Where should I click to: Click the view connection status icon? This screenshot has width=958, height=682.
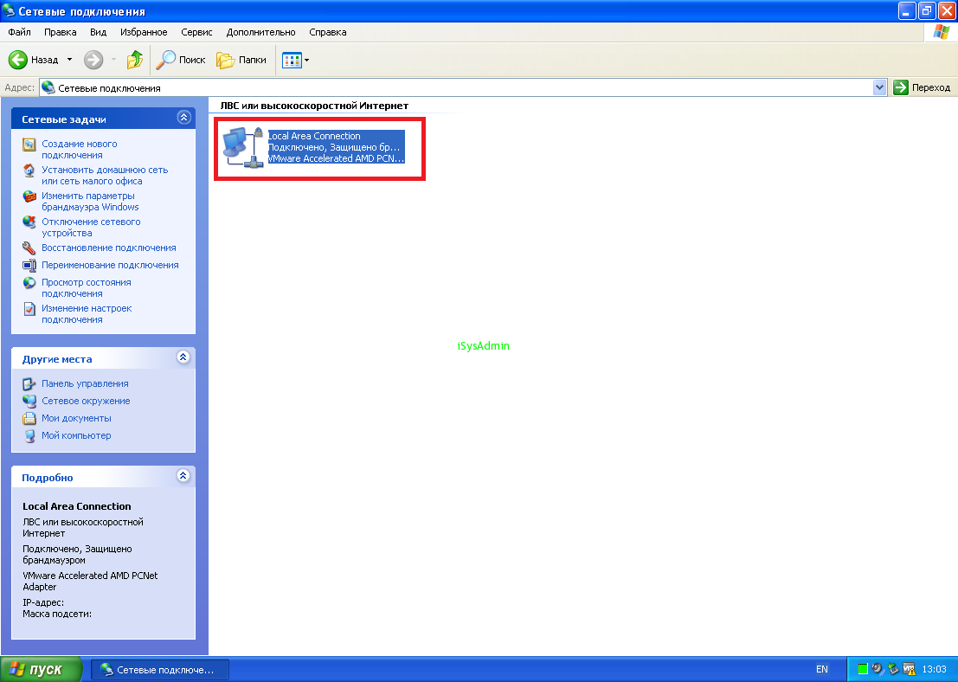[x=29, y=283]
